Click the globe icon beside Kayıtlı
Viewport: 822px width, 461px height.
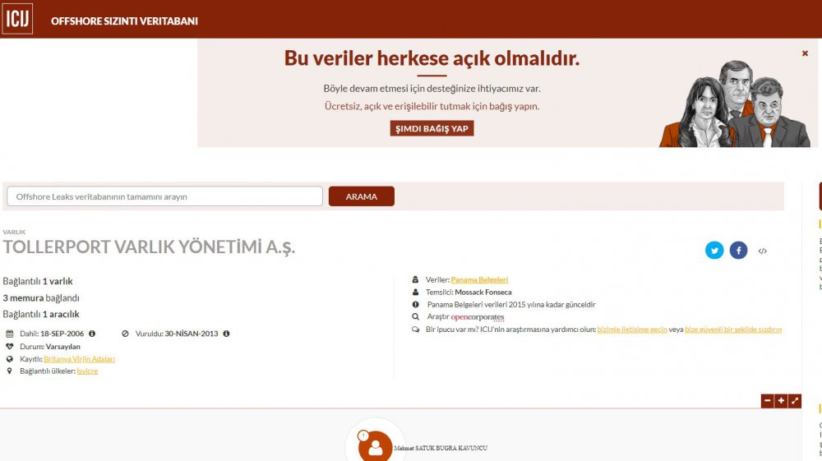(x=9, y=359)
